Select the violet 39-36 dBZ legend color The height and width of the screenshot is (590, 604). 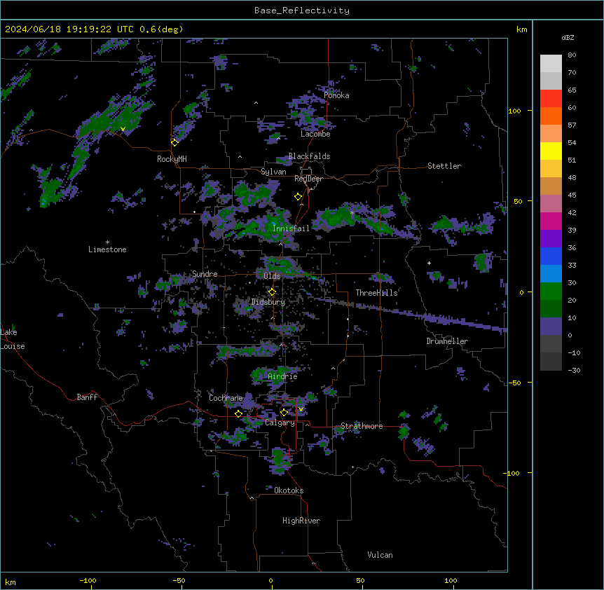(551, 239)
